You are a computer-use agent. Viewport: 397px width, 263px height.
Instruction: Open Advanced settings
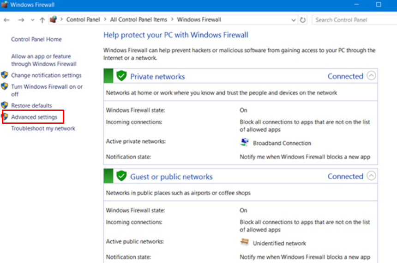click(34, 117)
